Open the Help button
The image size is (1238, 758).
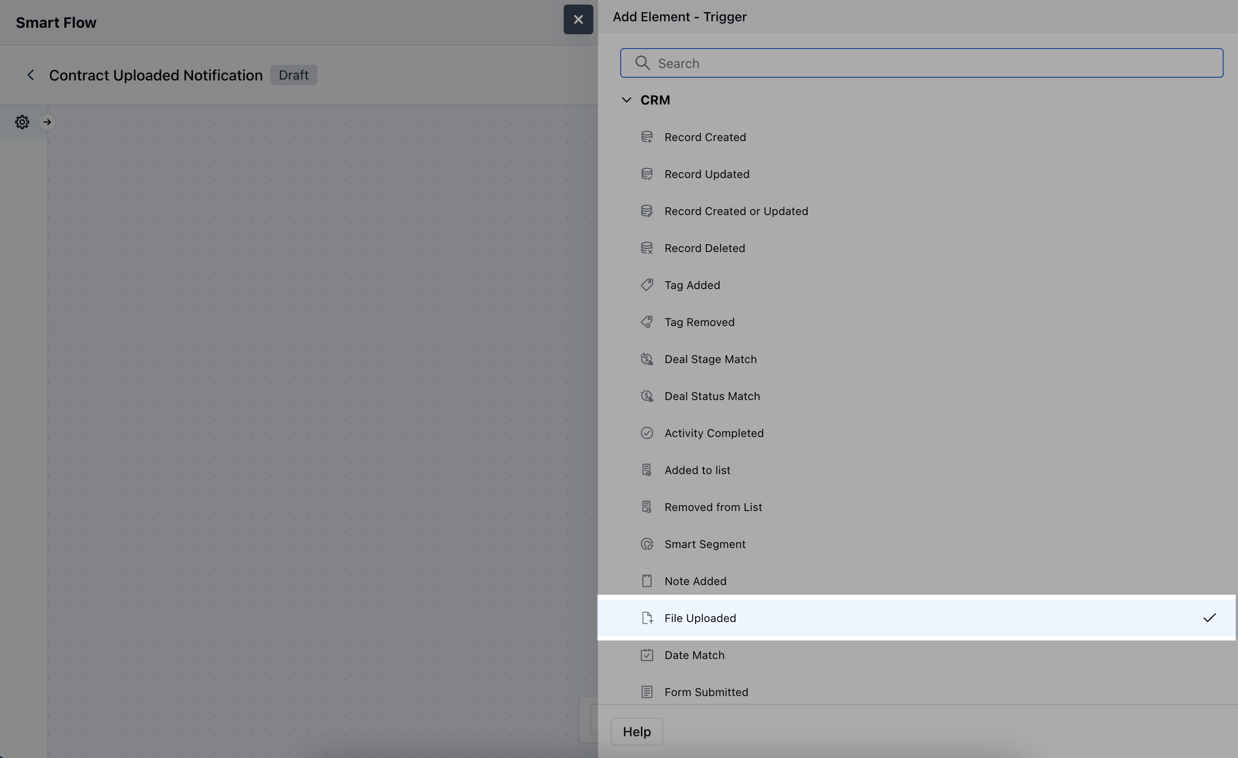pos(636,732)
